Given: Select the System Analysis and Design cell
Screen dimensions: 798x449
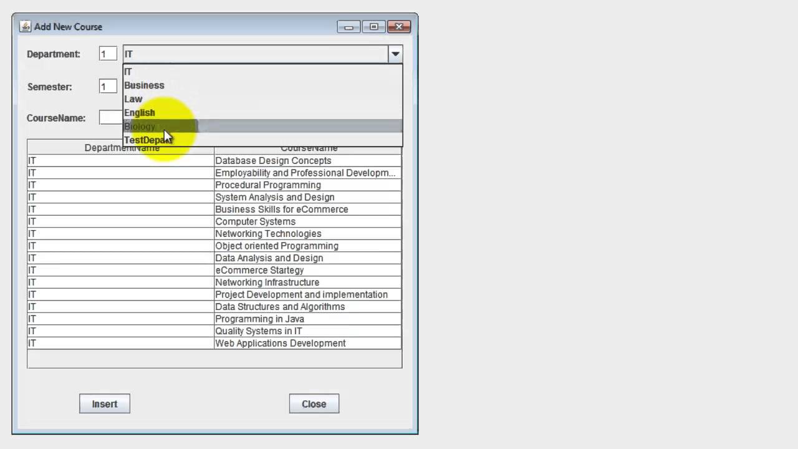Looking at the screenshot, I should (x=307, y=197).
